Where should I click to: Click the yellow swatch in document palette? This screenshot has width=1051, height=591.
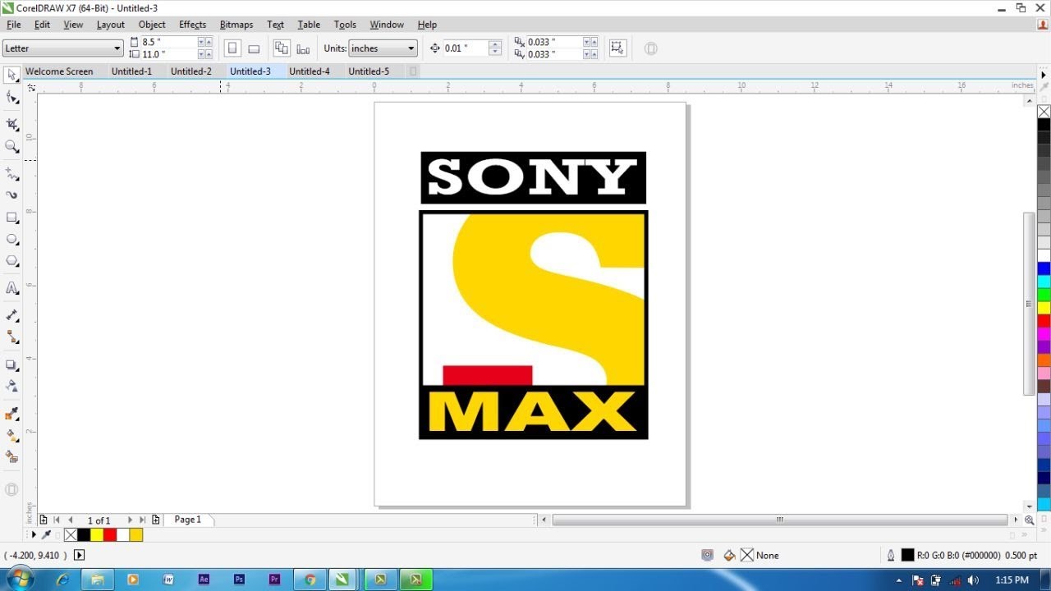coord(97,534)
